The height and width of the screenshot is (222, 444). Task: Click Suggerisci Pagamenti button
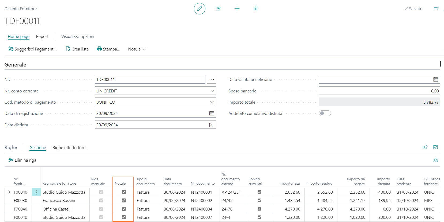point(33,49)
